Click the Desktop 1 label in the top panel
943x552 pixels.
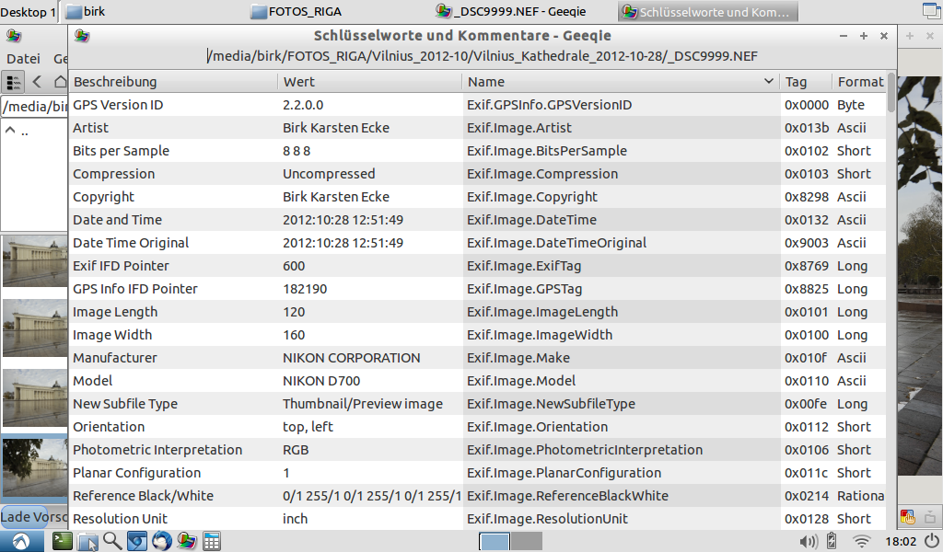[29, 12]
